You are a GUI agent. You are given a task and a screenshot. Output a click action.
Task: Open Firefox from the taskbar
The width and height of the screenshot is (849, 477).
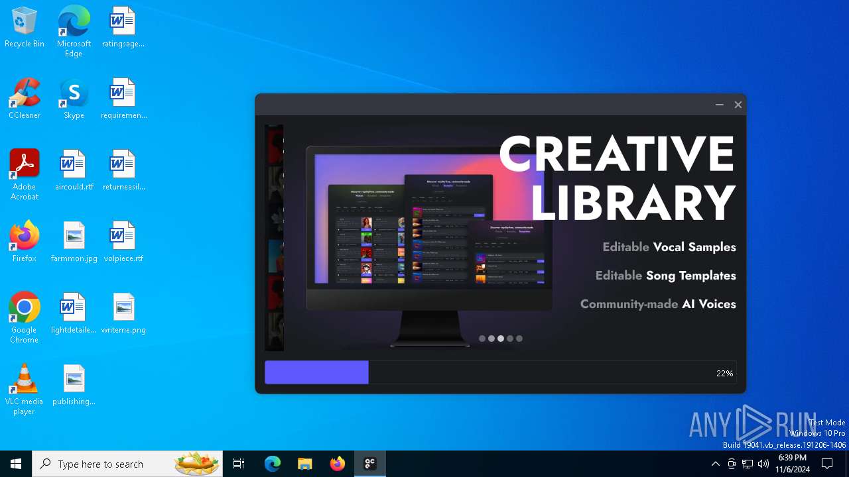click(x=338, y=464)
